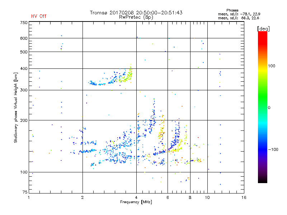Click the "-100" color bar tick label
Image resolution: width=287 pixels, height=215 pixels.
point(273,149)
